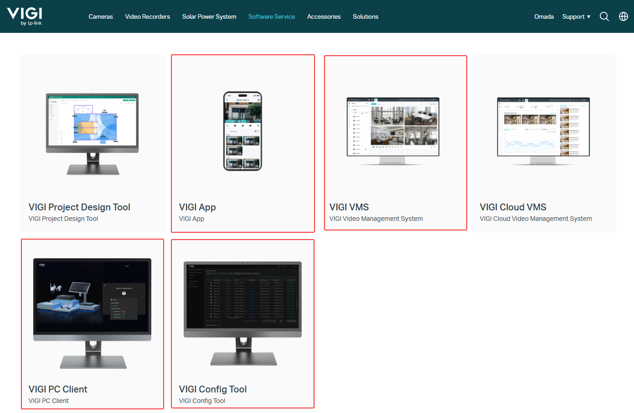Screen dimensions: 634x413
Task: Open the Cameras menu
Action: tap(101, 16)
